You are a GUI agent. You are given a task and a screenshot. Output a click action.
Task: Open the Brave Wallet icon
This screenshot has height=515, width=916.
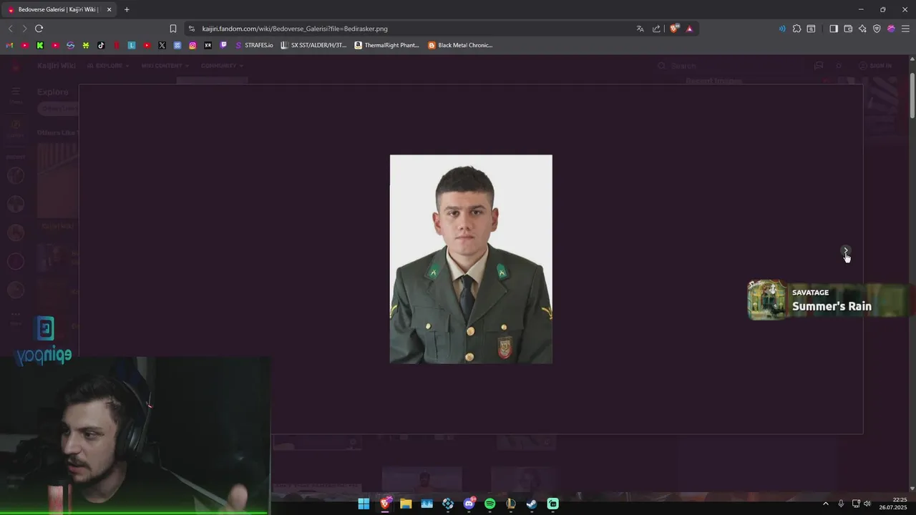(x=848, y=29)
